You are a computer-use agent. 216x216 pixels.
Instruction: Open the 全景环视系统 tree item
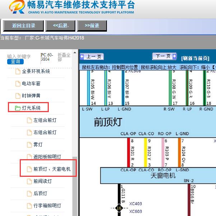(x=36, y=72)
